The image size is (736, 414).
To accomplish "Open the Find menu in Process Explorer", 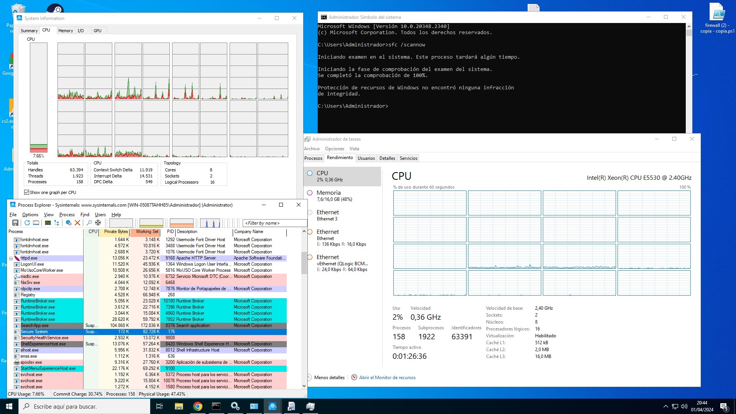I will click(x=85, y=215).
